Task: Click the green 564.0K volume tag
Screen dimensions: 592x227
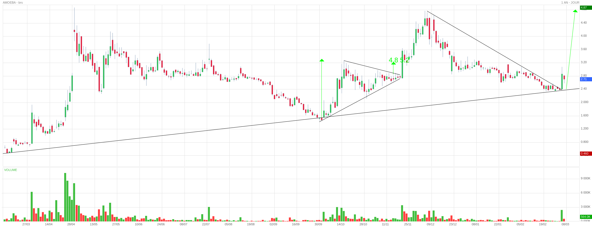Action: point(586,217)
